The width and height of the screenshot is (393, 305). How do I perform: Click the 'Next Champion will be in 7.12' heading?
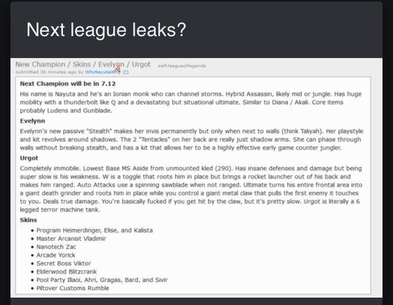click(68, 84)
